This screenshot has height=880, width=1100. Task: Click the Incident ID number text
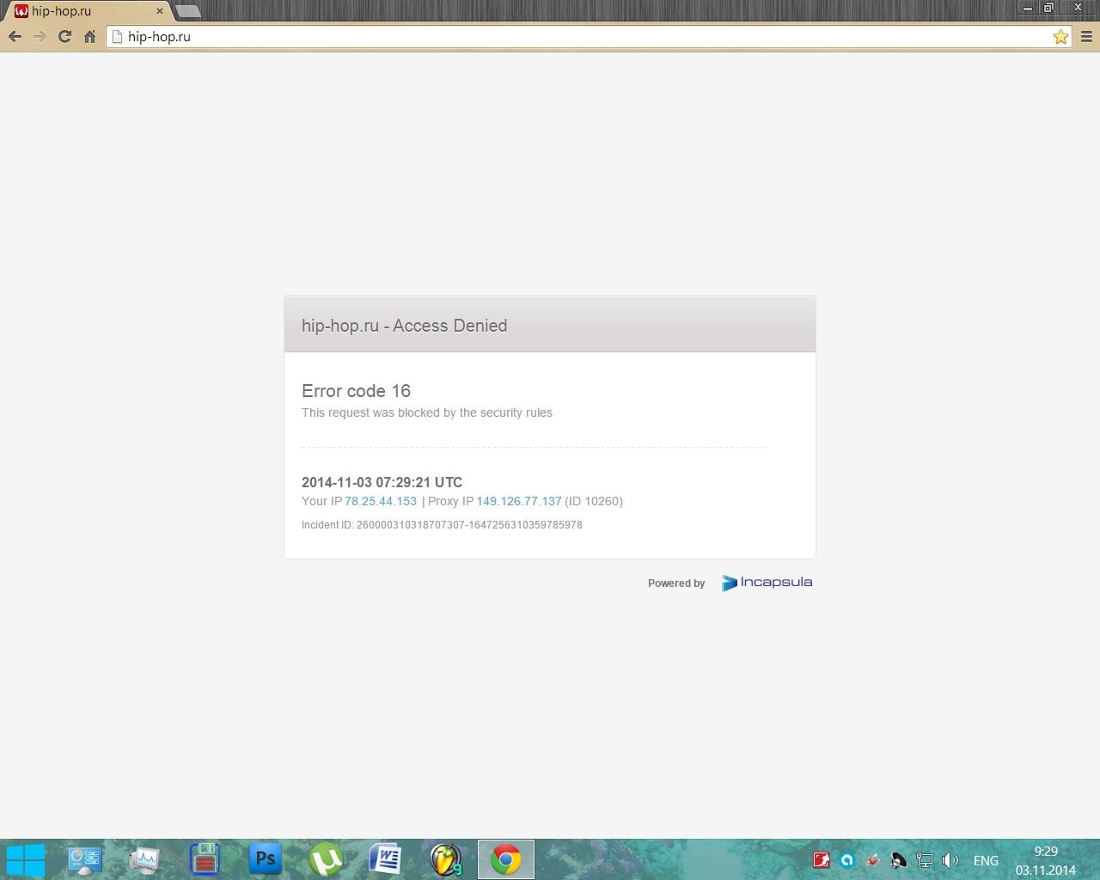(469, 524)
